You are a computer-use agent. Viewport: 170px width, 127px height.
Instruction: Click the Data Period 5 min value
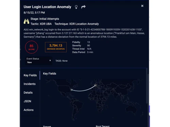(x=90, y=52)
